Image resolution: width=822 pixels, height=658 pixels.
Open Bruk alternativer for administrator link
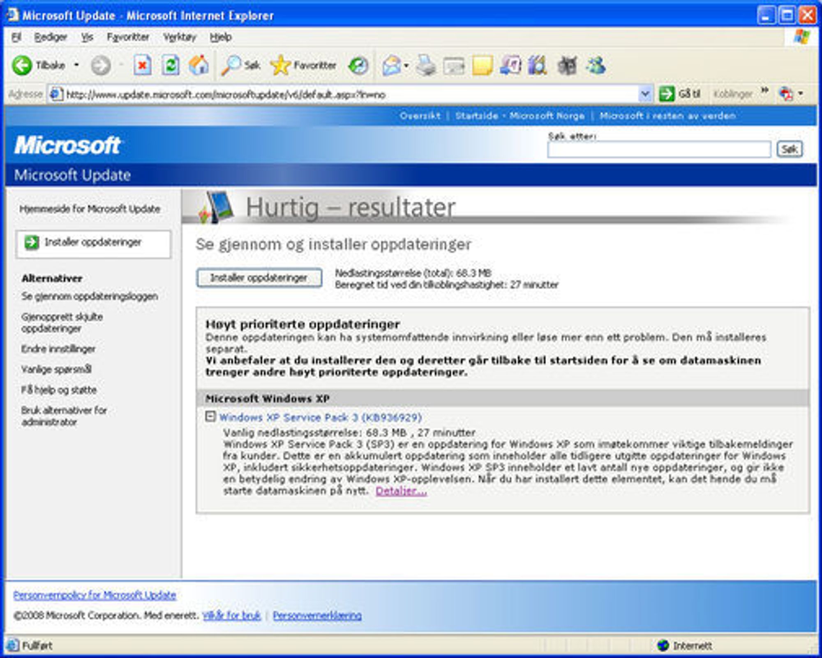(64, 416)
